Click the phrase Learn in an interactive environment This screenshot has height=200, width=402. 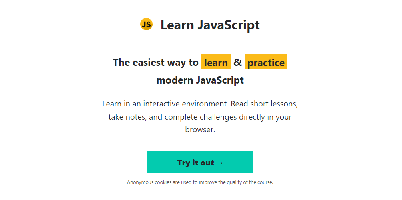click(x=165, y=104)
